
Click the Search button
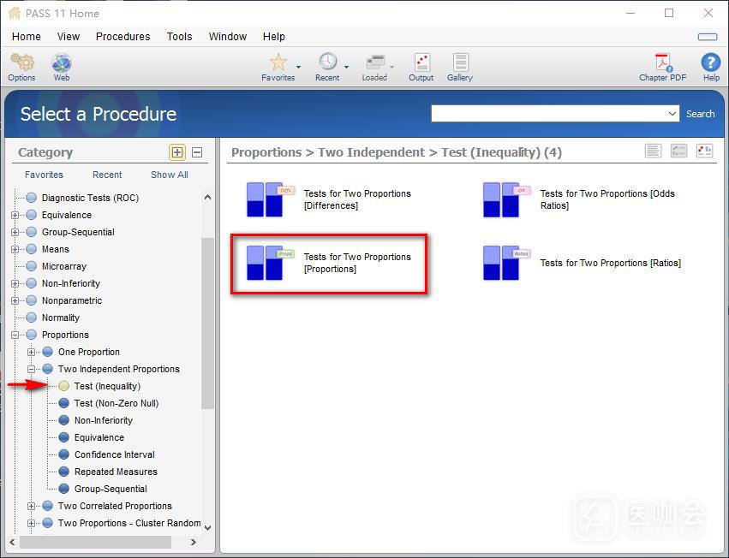(700, 114)
